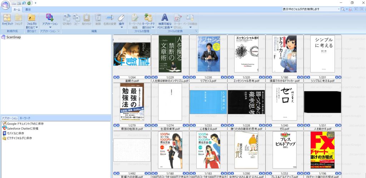Open the フォルダの割り当て menu
Screen dimensions: 366x178
pos(31,21)
